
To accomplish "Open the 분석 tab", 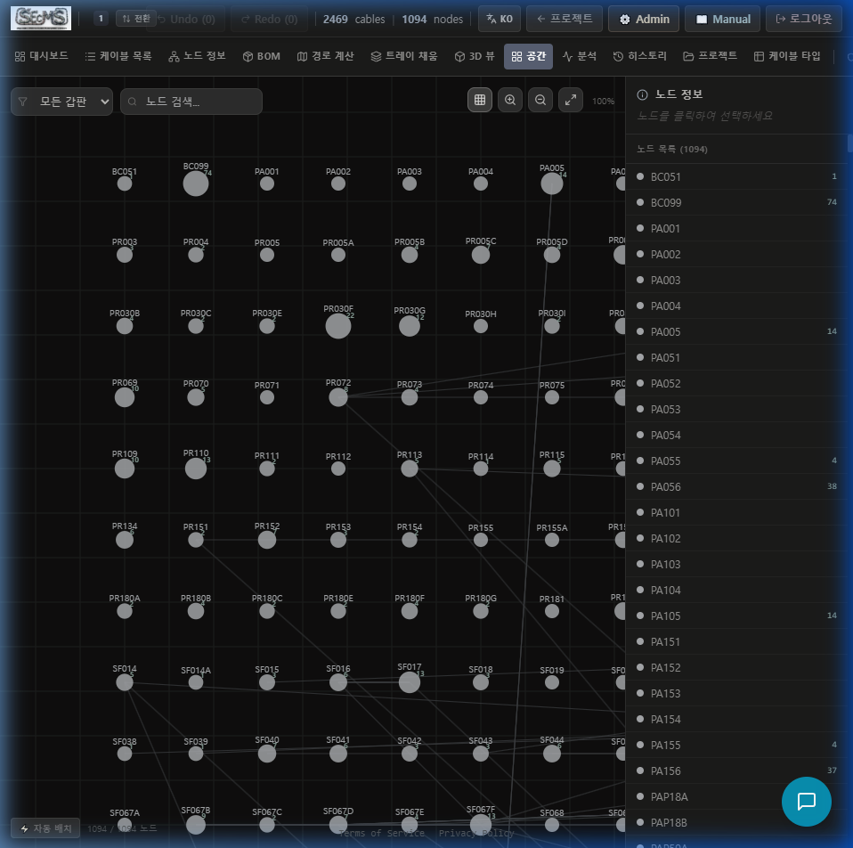I will tap(580, 56).
